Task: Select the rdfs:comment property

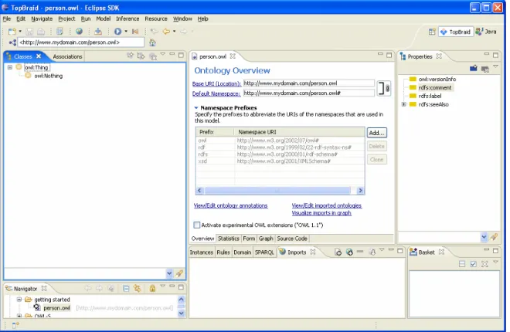Action: click(434, 88)
